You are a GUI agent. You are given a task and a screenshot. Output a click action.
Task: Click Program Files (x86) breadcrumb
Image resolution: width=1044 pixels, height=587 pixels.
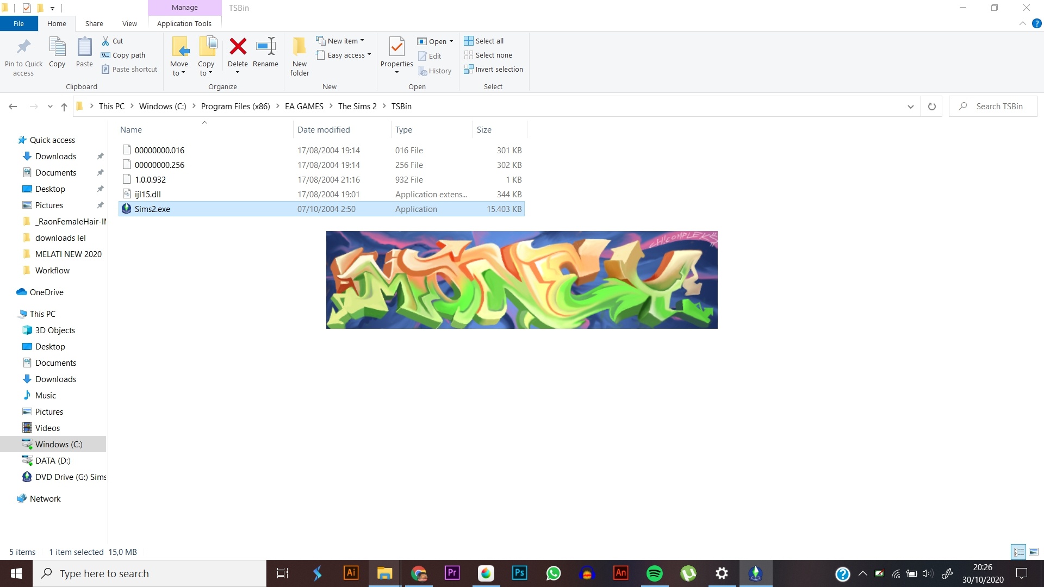pyautogui.click(x=235, y=107)
